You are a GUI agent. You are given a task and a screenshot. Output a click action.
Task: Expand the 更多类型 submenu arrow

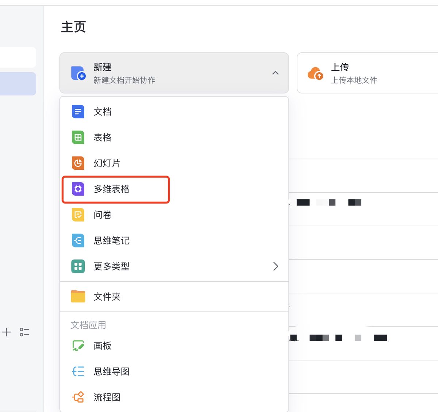click(x=276, y=266)
